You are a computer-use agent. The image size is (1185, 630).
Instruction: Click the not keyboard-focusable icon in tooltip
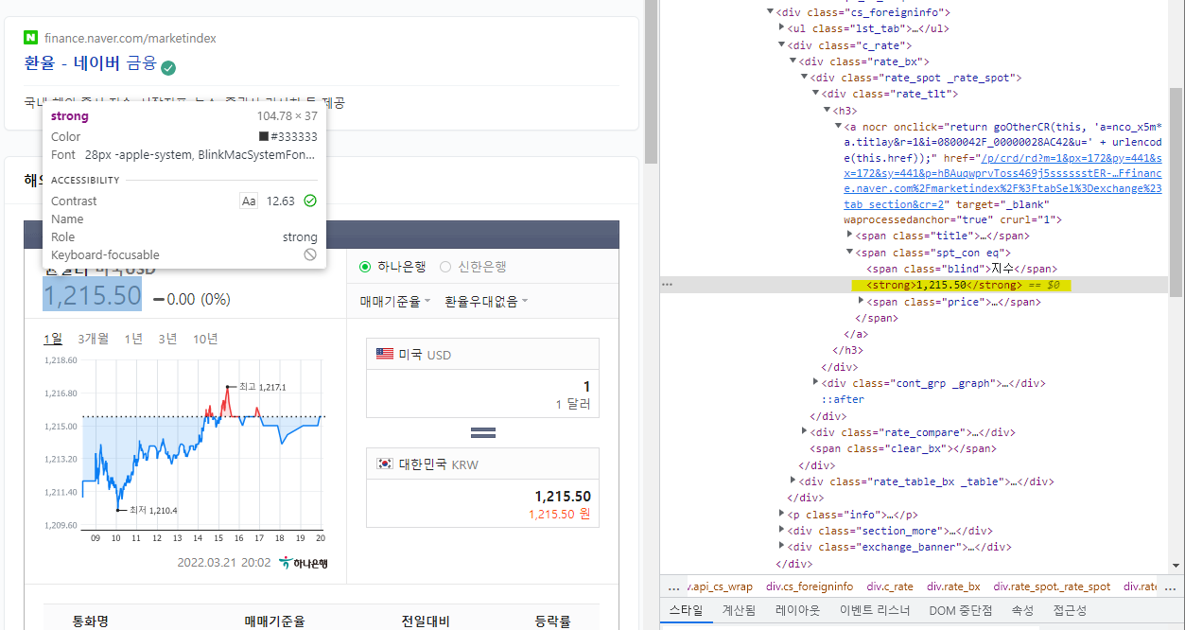310,255
